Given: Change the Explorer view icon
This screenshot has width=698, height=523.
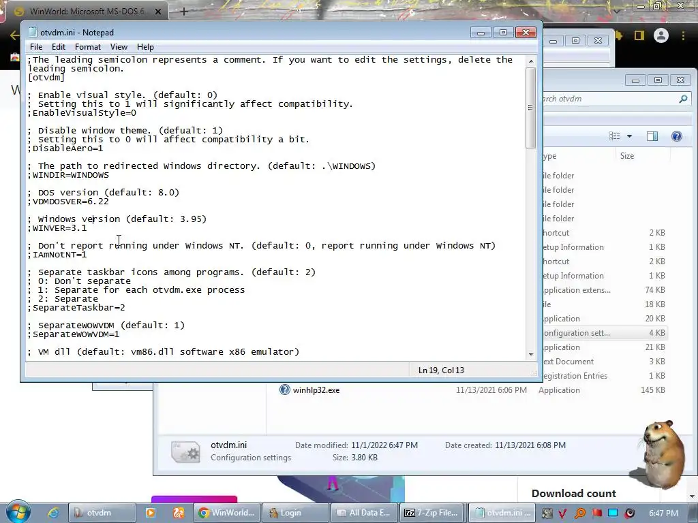Looking at the screenshot, I should click(x=614, y=136).
